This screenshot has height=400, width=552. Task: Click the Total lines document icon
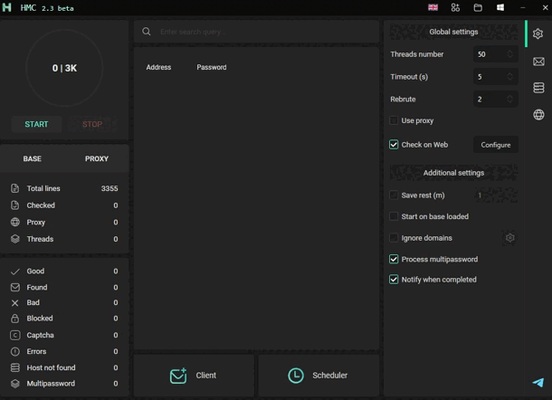14,188
